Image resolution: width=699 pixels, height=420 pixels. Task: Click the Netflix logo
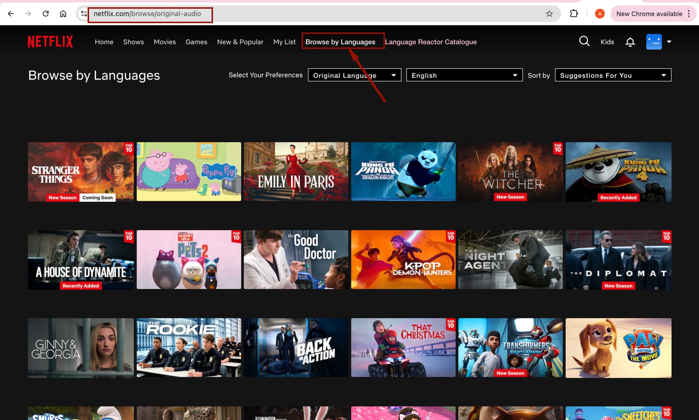coord(50,42)
